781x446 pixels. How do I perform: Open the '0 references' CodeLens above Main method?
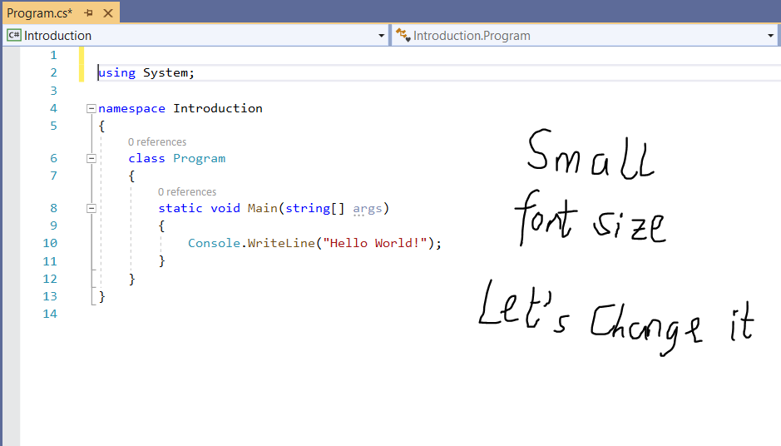[x=187, y=192]
